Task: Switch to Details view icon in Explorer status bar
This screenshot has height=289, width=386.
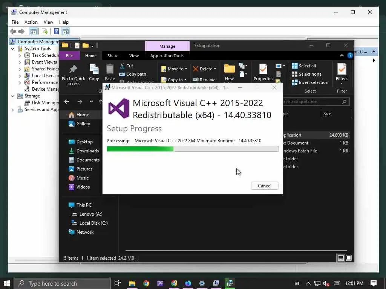Action: (x=341, y=258)
